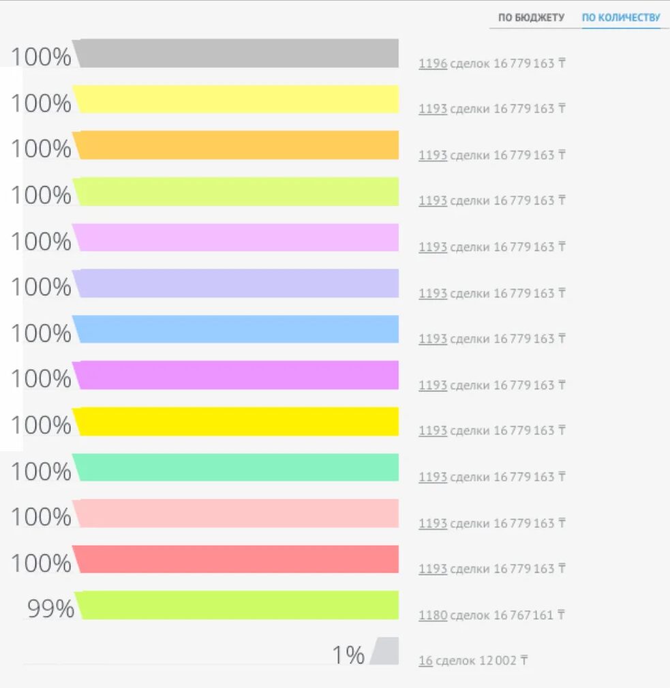Click the salmon red funnel bar
The height and width of the screenshot is (688, 670).
tap(237, 559)
